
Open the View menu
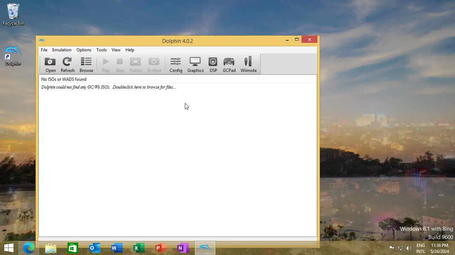click(x=116, y=50)
